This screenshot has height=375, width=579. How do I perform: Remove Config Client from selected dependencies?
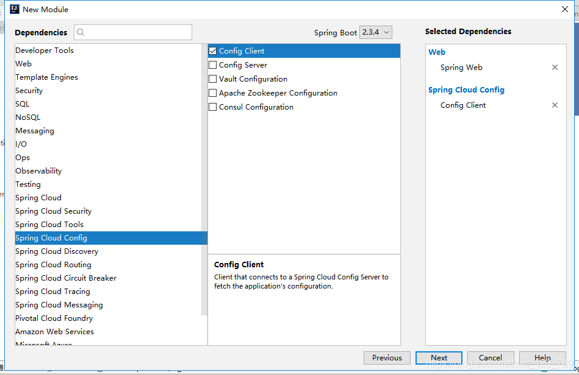coord(555,105)
